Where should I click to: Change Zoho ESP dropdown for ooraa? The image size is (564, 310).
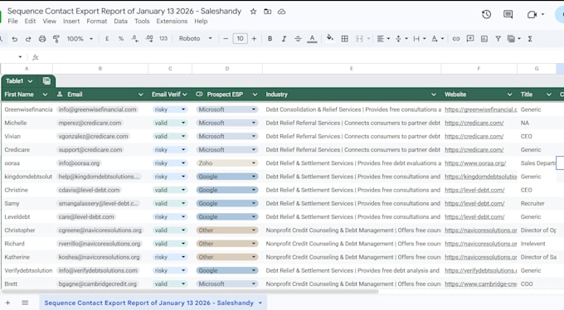coord(227,163)
